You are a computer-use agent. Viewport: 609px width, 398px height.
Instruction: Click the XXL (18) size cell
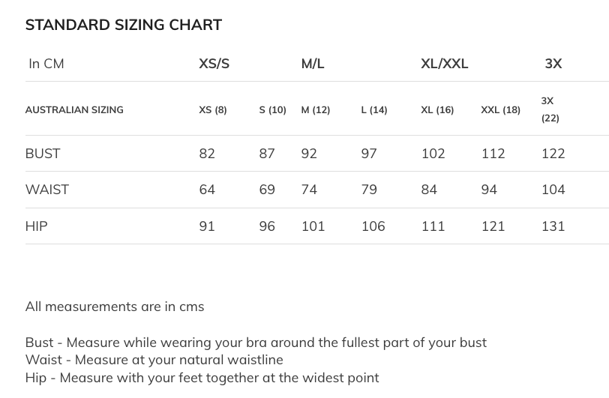point(500,109)
